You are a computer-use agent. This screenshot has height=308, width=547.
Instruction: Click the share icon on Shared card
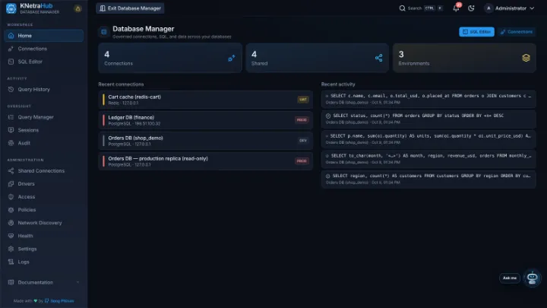(x=379, y=58)
